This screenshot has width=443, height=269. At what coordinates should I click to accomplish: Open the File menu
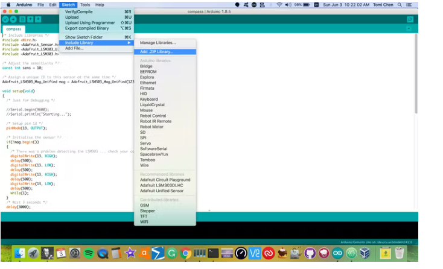coord(40,5)
